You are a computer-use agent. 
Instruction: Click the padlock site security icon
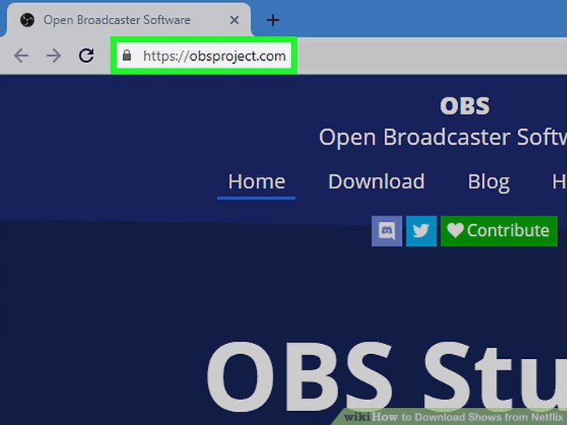(126, 55)
